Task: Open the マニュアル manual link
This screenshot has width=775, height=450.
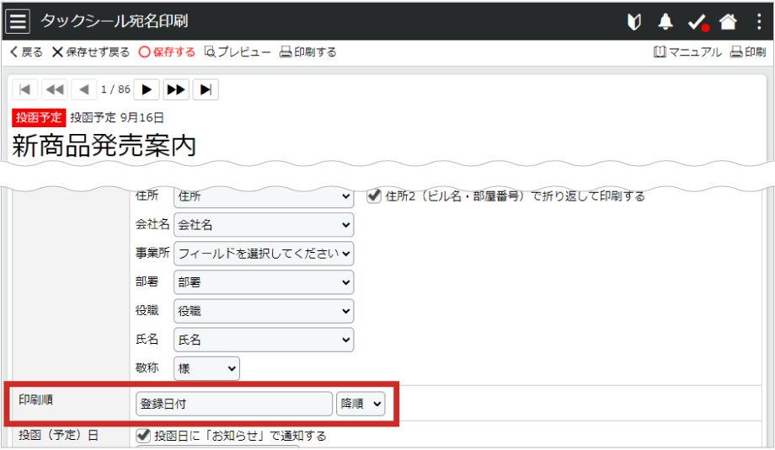Action: (x=687, y=52)
